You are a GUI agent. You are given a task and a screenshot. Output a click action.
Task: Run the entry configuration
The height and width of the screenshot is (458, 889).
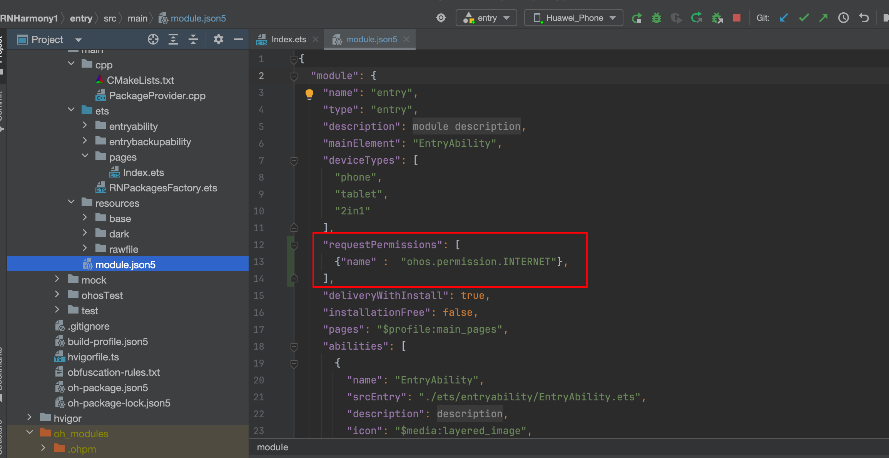tap(637, 18)
